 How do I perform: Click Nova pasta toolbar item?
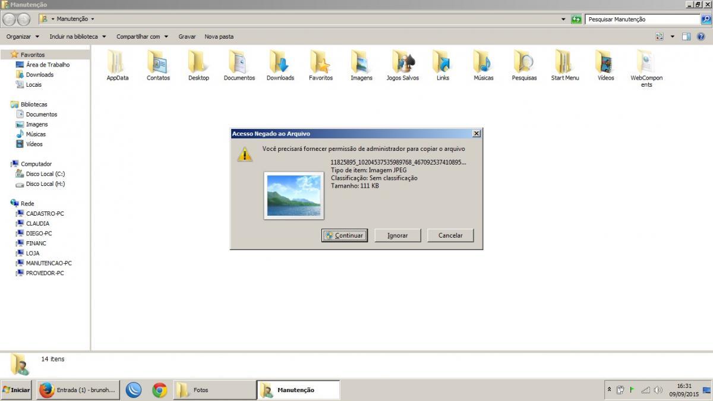219,36
